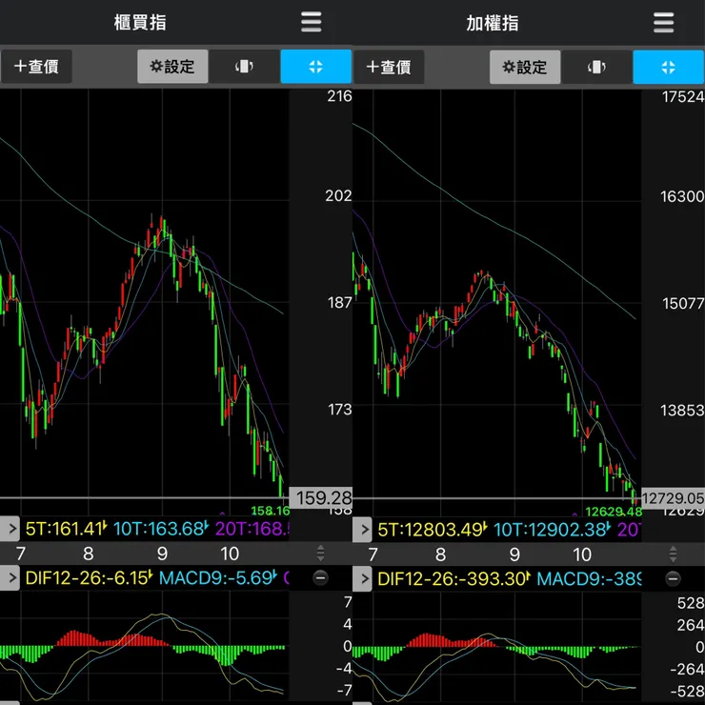Viewport: 705px width, 705px height.
Task: Open hamburger menu on 加權指 panel
Action: click(664, 23)
